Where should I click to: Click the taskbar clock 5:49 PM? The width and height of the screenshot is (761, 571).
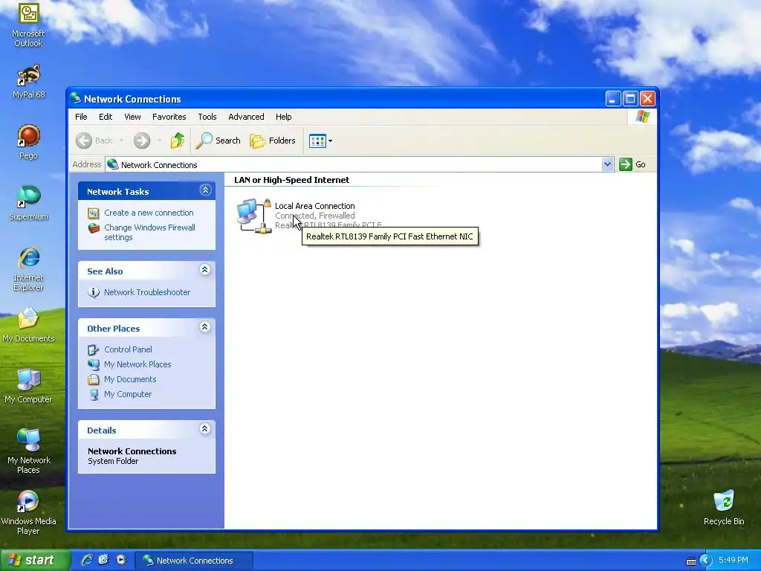click(734, 561)
